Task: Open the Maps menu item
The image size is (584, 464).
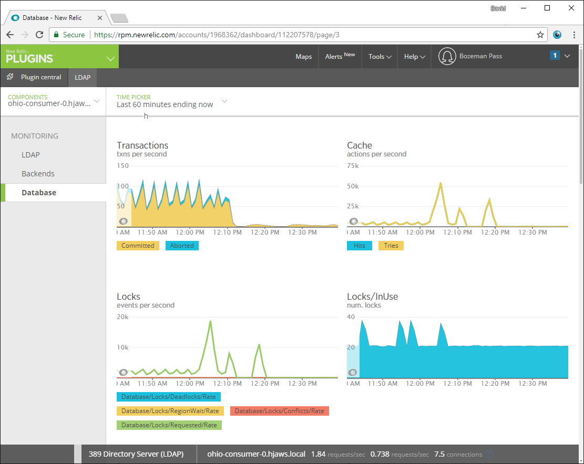Action: 303,57
